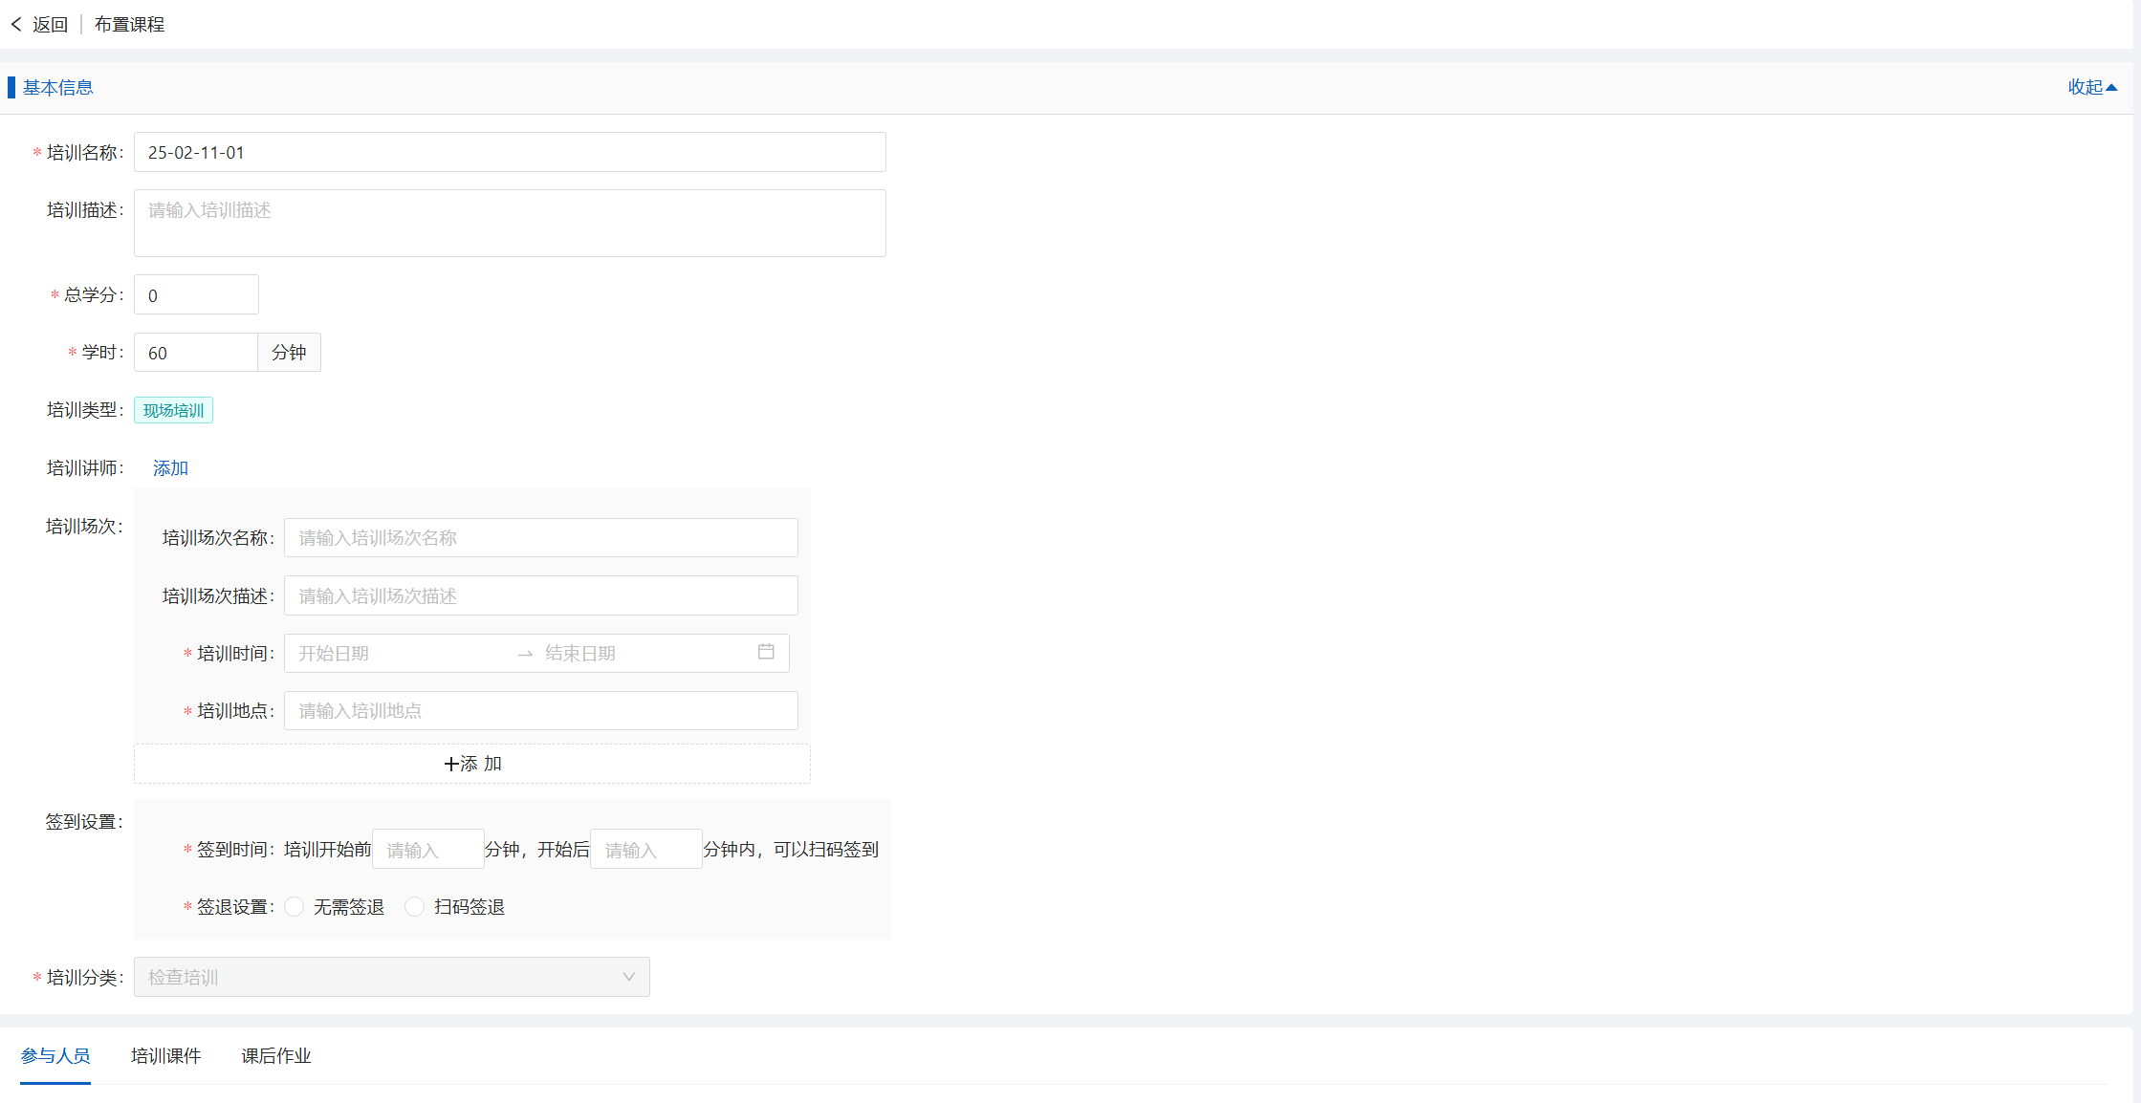
Task: Click the training name input field
Action: tap(510, 153)
